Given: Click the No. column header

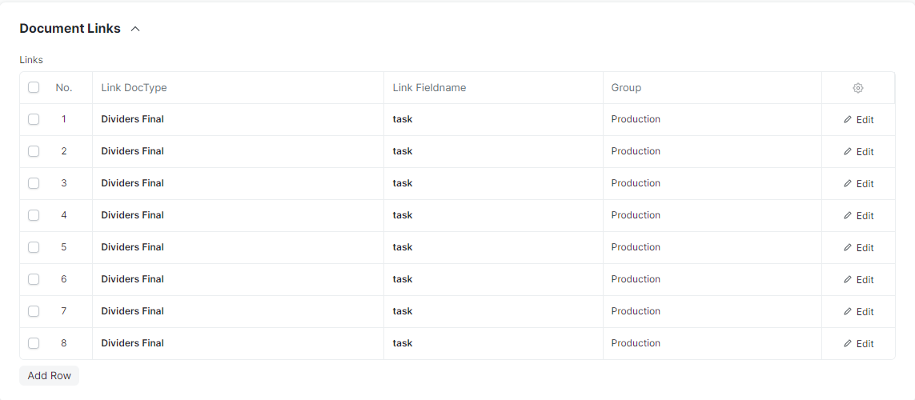Looking at the screenshot, I should click(x=63, y=88).
